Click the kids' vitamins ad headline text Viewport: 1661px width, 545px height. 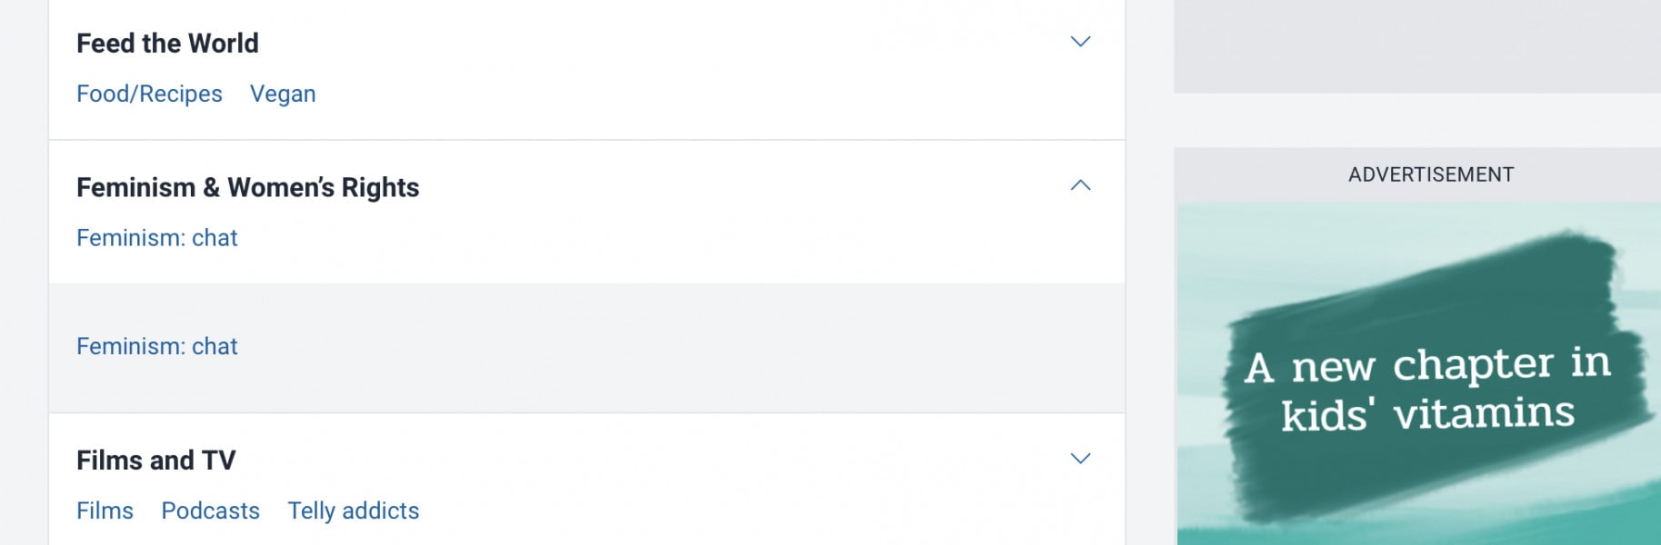click(x=1426, y=389)
